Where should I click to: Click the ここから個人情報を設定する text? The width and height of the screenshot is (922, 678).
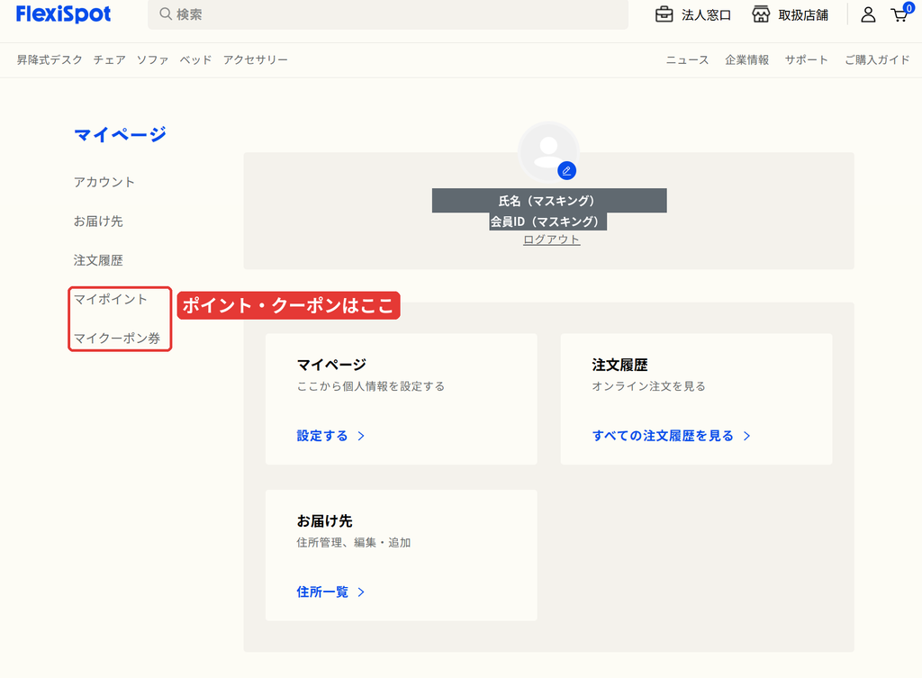[370, 386]
